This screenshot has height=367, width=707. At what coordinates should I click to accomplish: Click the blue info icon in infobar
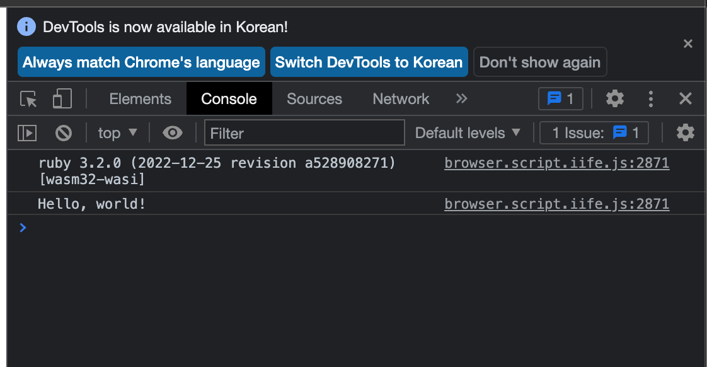click(26, 26)
